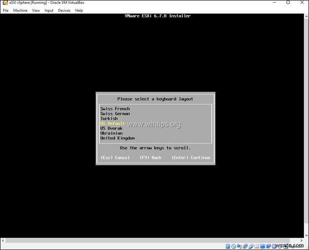The image size is (309, 250).
Task: Minimize the VirtualBox window
Action: click(x=274, y=3)
